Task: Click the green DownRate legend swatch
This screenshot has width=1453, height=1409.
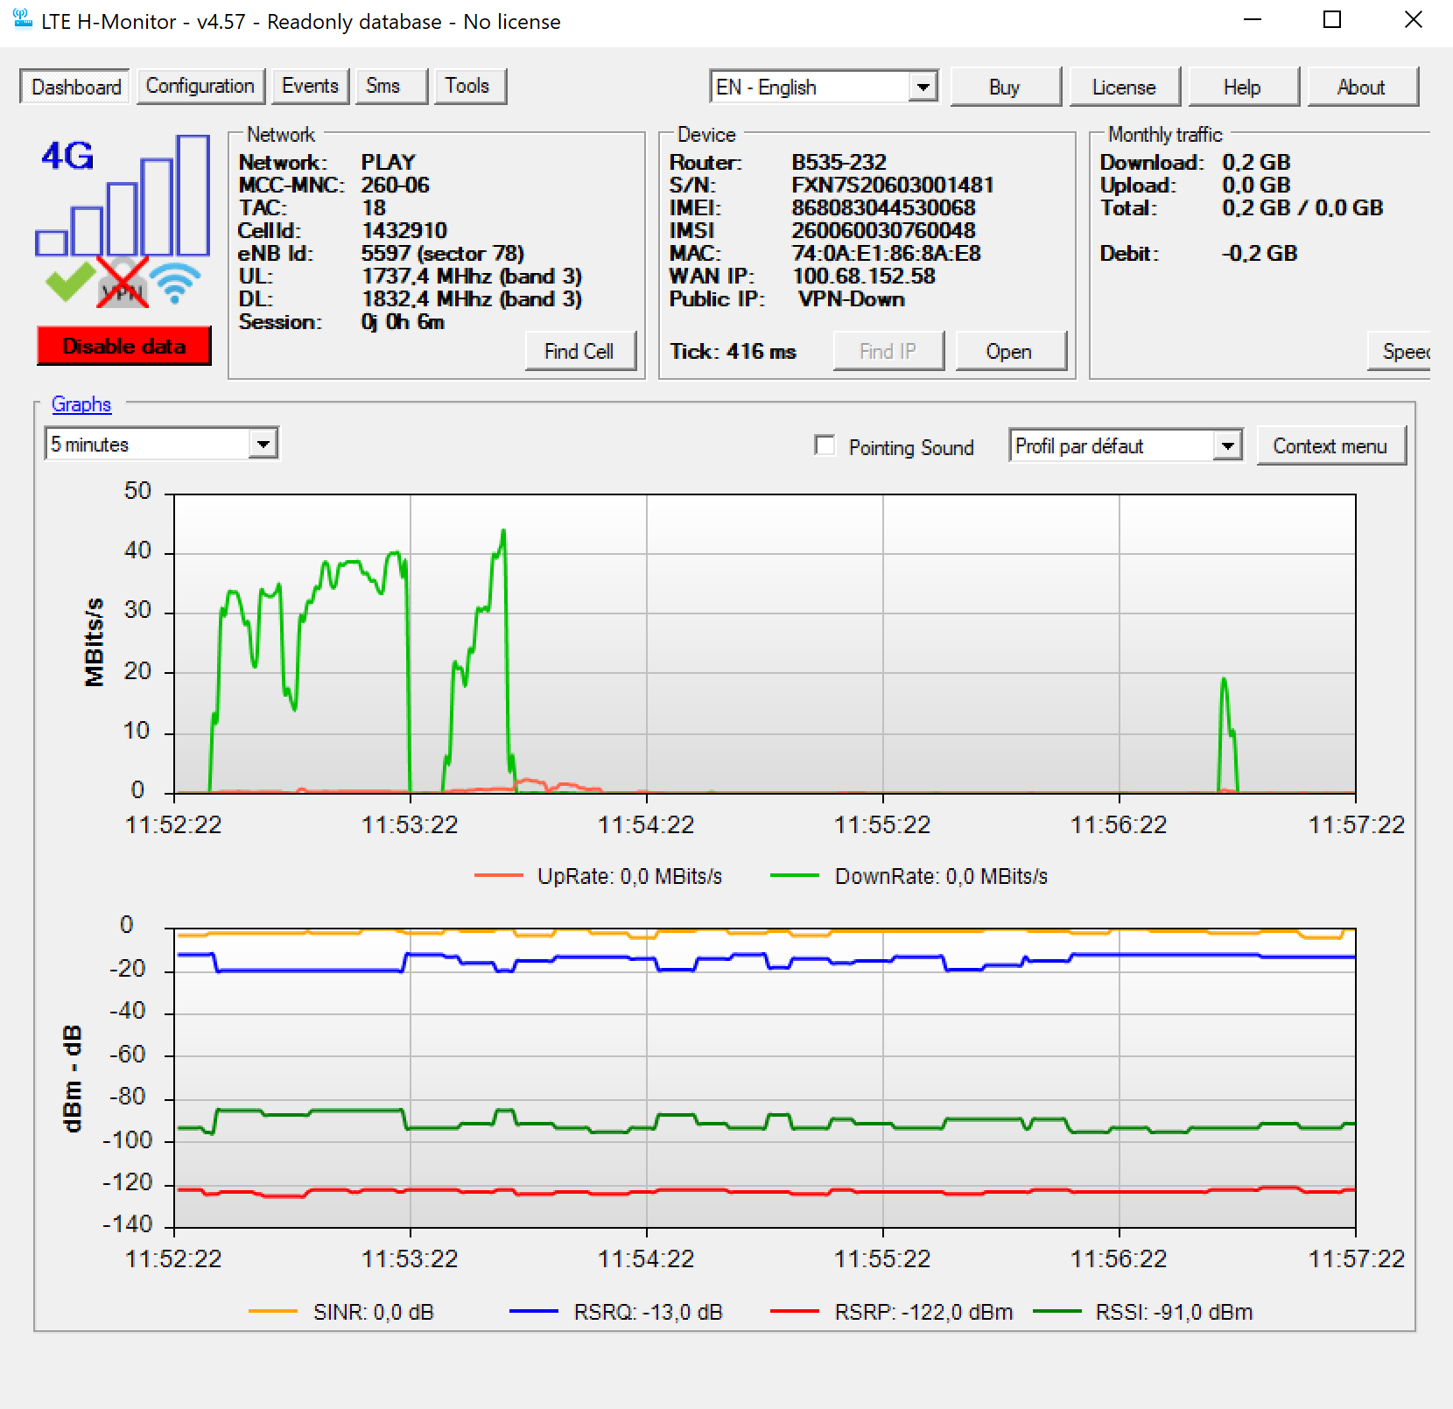Action: click(x=795, y=876)
